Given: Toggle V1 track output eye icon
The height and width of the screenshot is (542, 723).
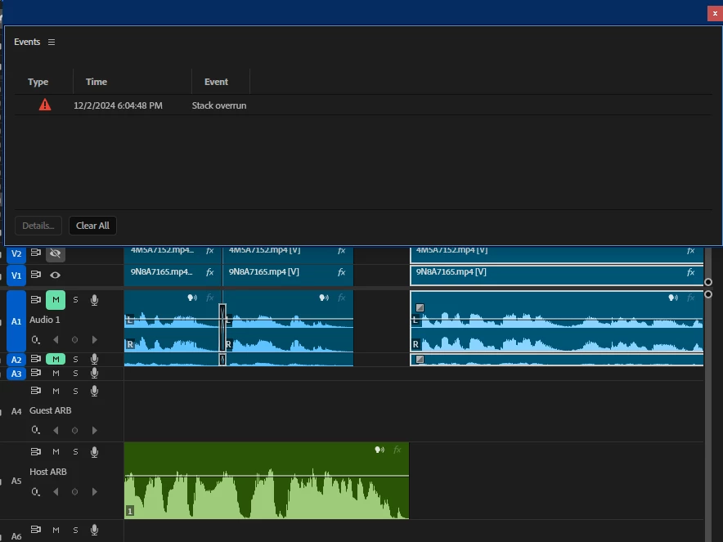Looking at the screenshot, I should (x=56, y=275).
